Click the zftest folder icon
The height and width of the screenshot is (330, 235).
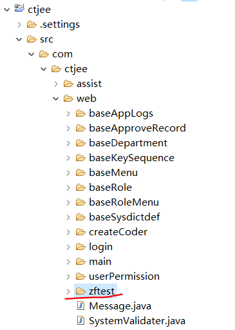click(x=80, y=291)
